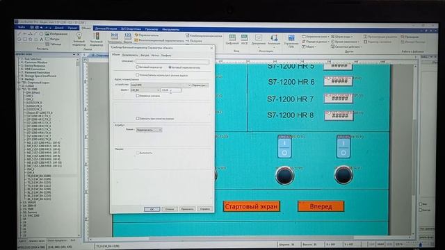Open device Параметры button in dialog
Image resolution: width=445 pixels, height=250 pixels.
200,85
